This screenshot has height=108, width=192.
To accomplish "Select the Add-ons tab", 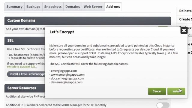I will 113,7.
